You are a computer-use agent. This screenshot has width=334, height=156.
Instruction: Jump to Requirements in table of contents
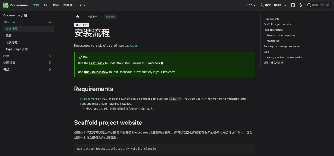pyautogui.click(x=272, y=19)
